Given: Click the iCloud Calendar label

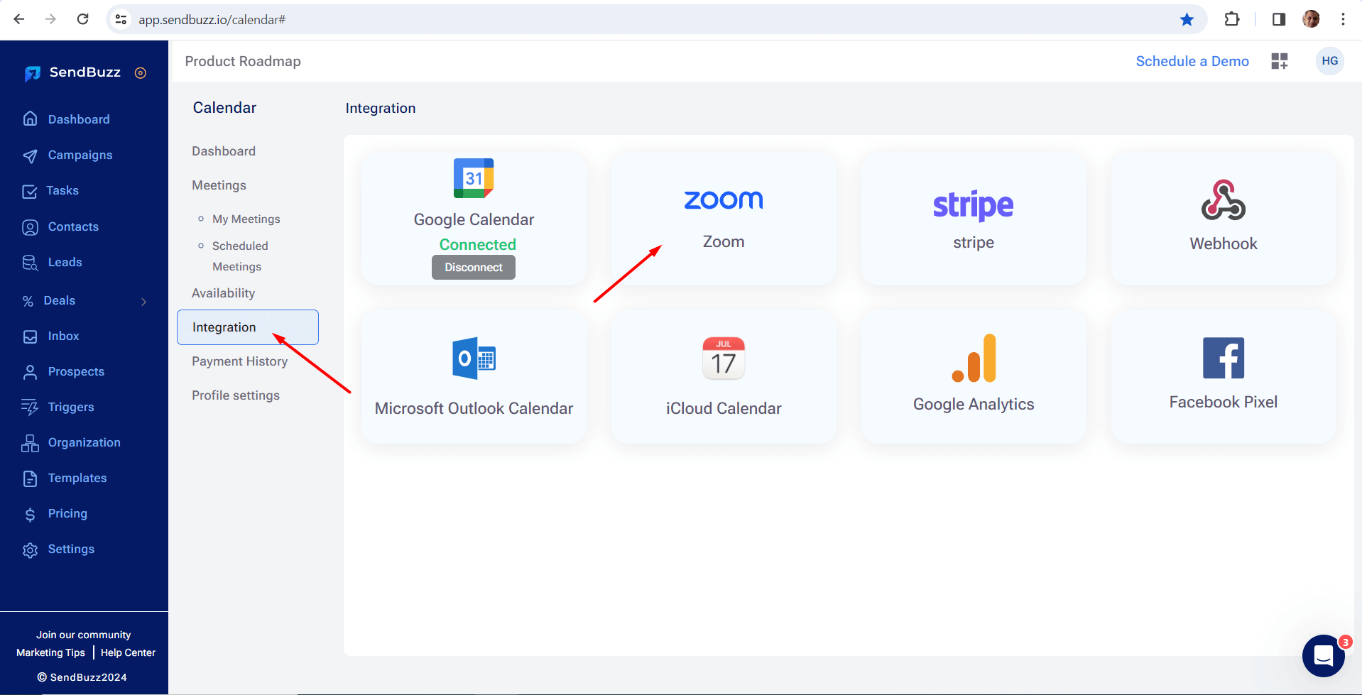Looking at the screenshot, I should click(x=724, y=409).
